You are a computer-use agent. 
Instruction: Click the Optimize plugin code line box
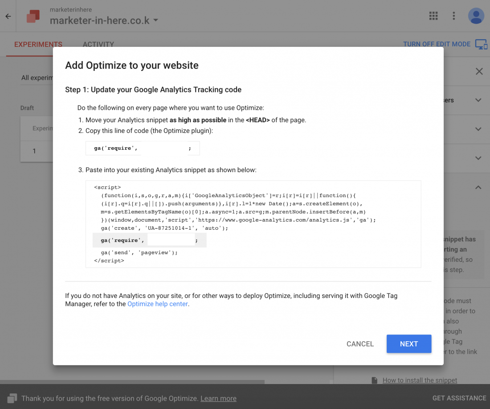click(143, 148)
